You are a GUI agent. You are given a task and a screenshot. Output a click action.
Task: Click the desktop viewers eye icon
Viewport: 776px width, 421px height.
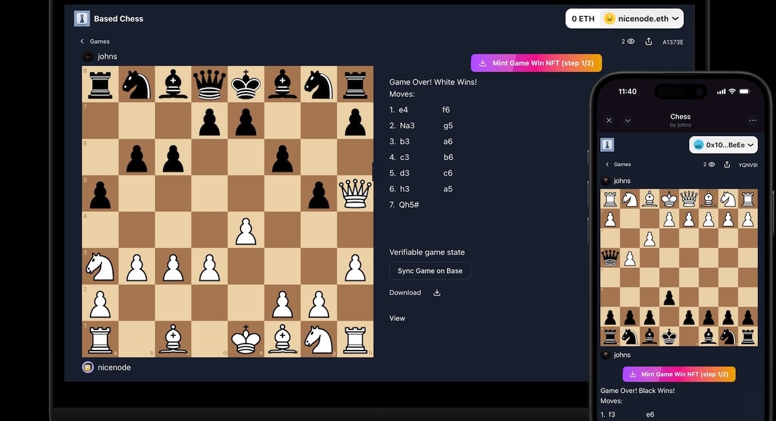[630, 41]
